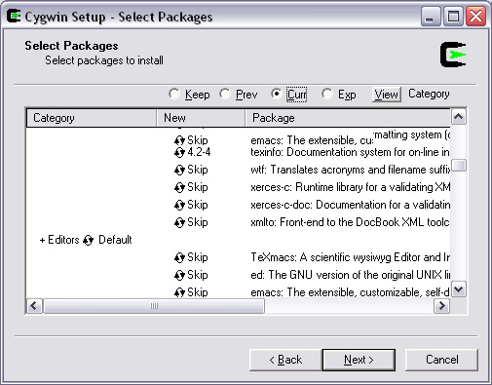Toggle cycle icon for xerces-c-doc package
The image size is (492, 385).
click(179, 205)
